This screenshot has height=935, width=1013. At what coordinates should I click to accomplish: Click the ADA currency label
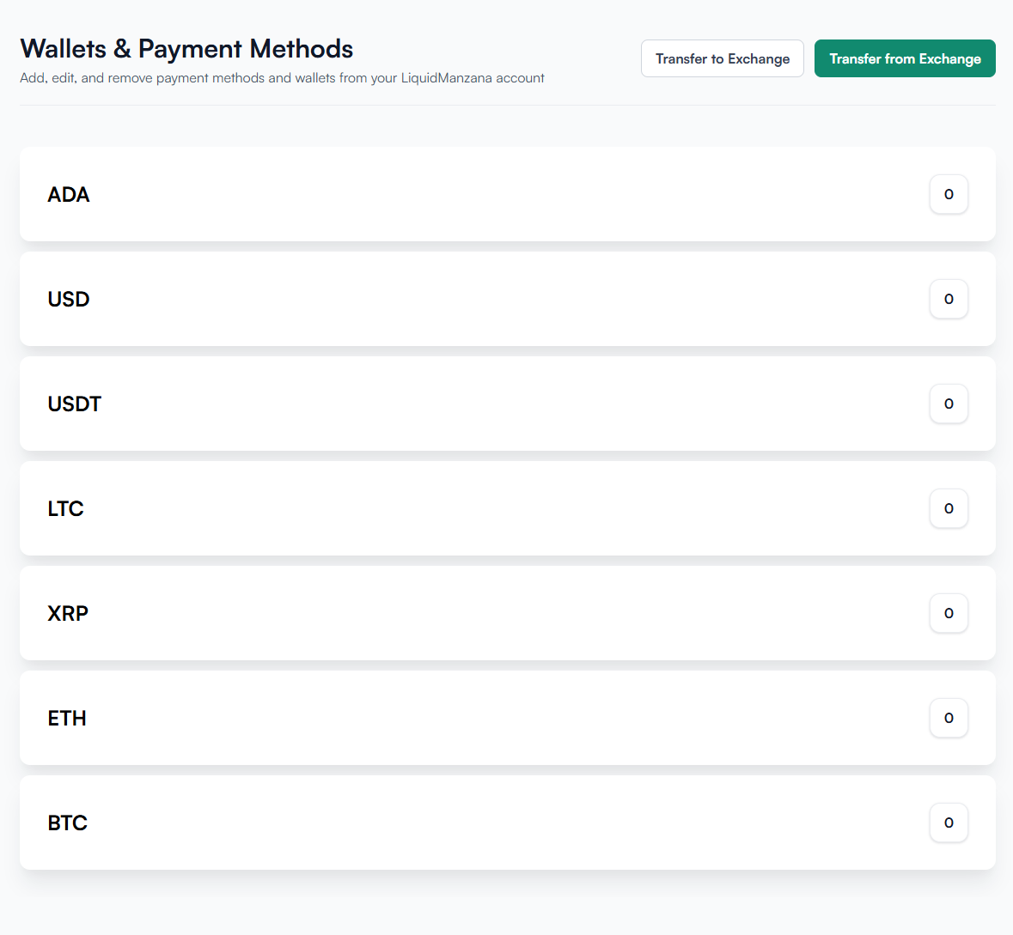[69, 195]
